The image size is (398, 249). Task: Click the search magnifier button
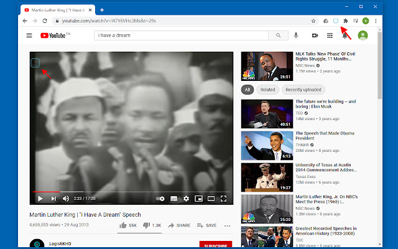point(278,35)
